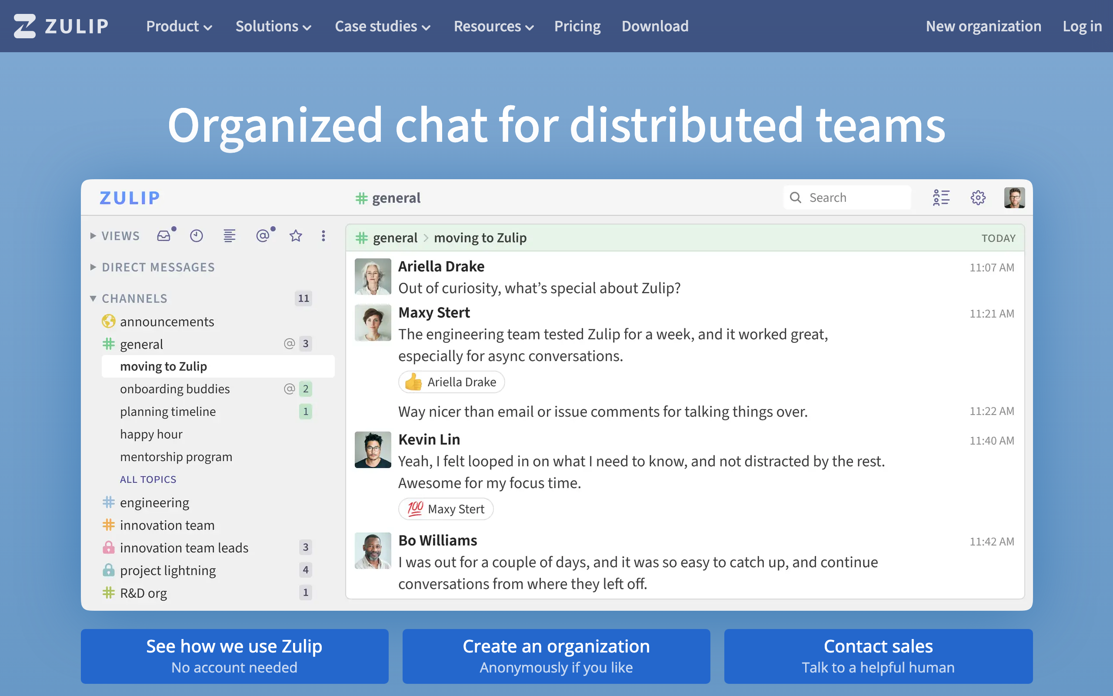
Task: Select the onboarding buddies topic
Action: 175,389
